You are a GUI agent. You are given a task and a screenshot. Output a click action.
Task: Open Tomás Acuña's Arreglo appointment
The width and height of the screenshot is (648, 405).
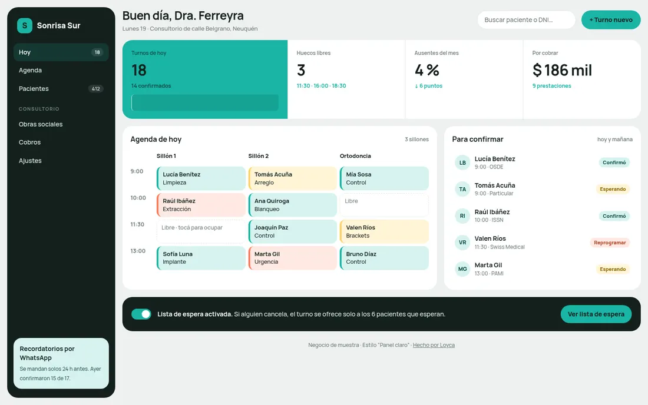(x=293, y=178)
